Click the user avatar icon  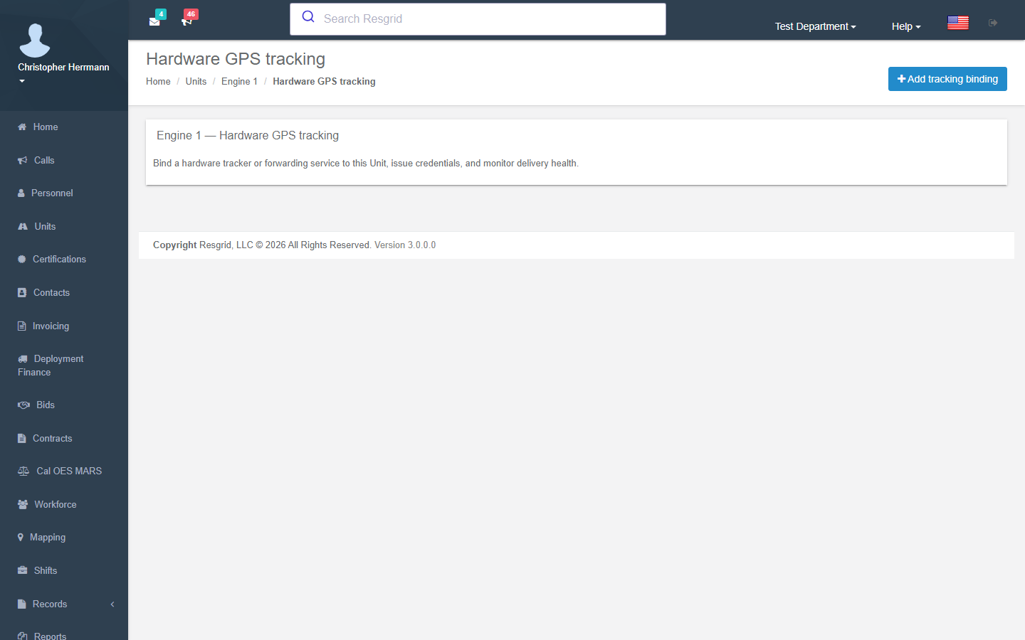click(x=35, y=40)
